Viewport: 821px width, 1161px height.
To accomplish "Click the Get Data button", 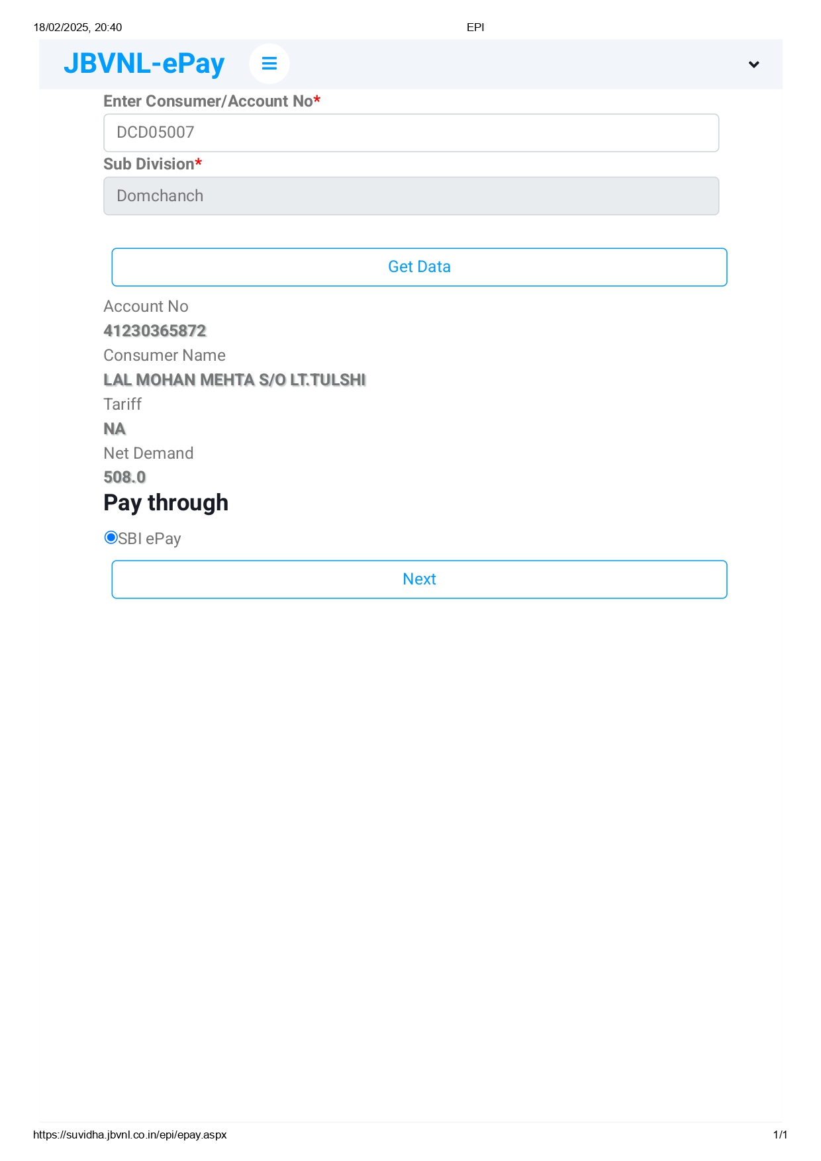I will coord(419,267).
